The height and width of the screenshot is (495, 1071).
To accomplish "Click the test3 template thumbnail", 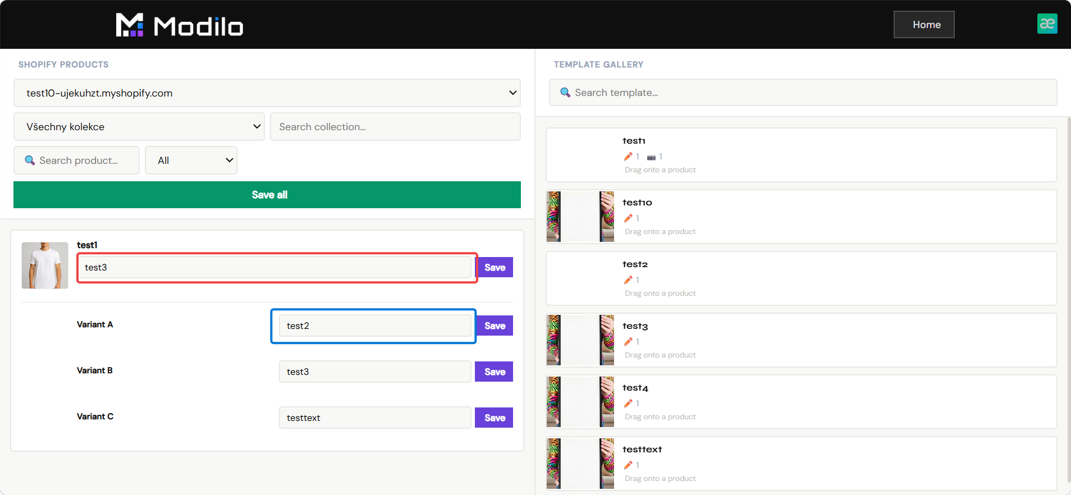I will [x=580, y=340].
